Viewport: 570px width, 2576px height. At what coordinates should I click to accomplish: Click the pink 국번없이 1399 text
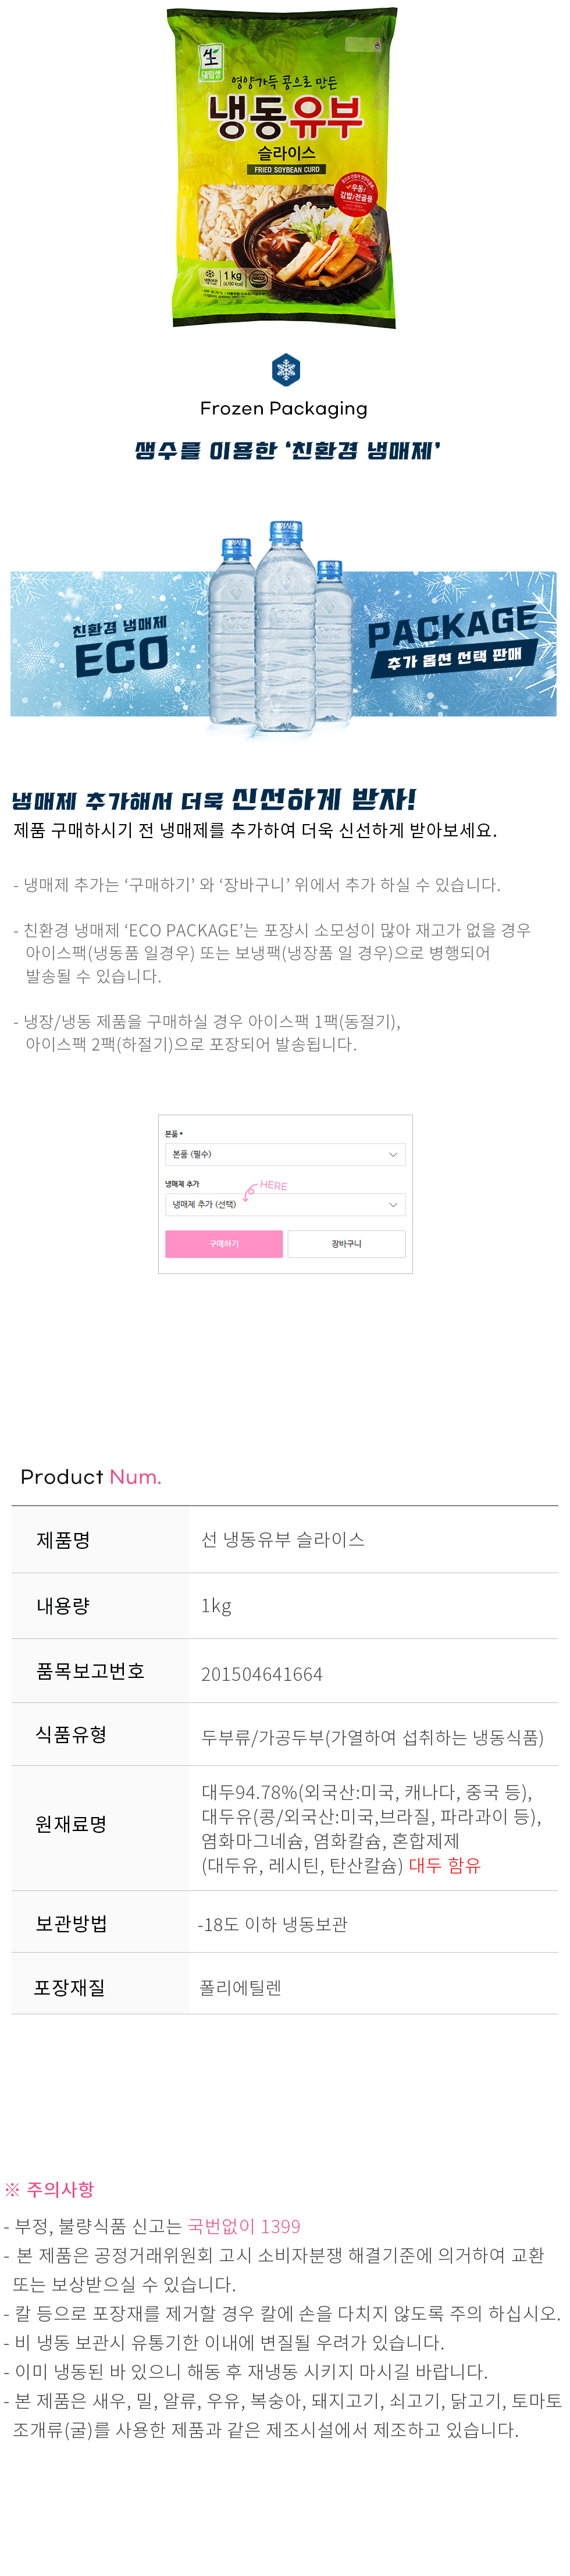pos(244,2226)
